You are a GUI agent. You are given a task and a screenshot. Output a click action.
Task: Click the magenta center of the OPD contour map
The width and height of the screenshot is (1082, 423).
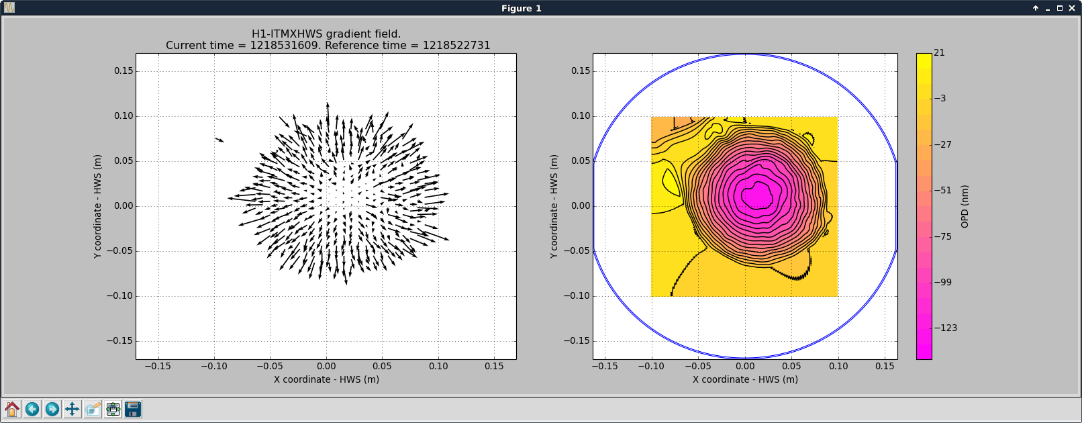coord(756,195)
